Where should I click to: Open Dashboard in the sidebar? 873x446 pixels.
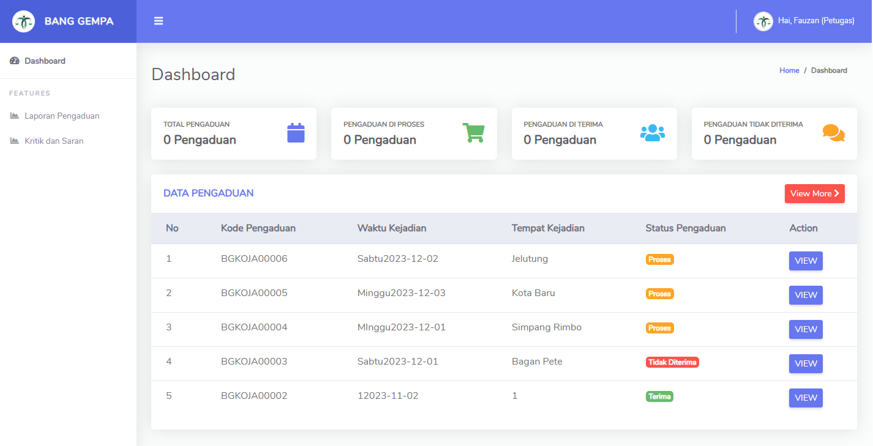point(45,61)
